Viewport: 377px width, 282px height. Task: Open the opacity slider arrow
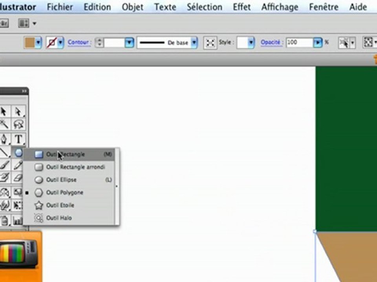point(318,43)
